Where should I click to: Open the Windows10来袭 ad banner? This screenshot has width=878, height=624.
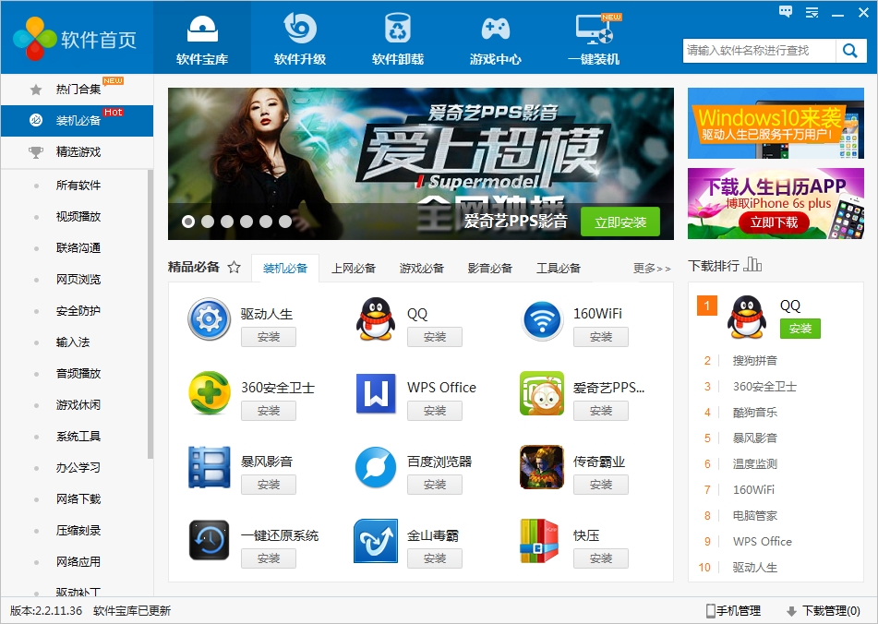(776, 123)
